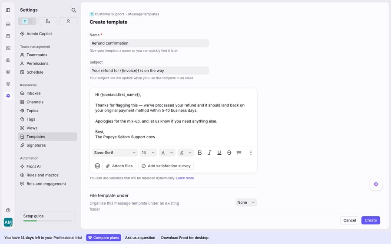Open the contacts icon in left rail
The height and width of the screenshot is (244, 391).
[x=8, y=48]
